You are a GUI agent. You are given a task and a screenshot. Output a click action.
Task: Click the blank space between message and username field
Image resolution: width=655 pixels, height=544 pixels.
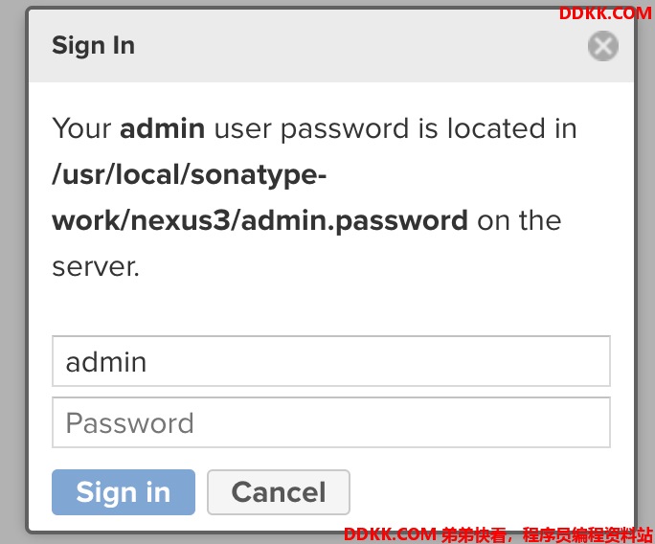[331, 308]
